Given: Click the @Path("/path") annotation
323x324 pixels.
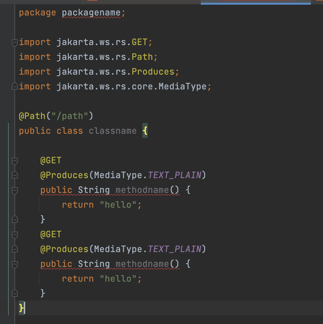Looking at the screenshot, I should point(56,116).
